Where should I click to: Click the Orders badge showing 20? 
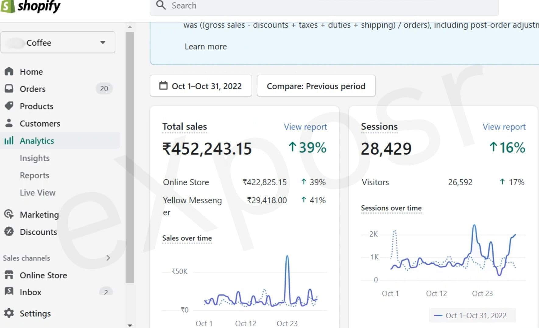pyautogui.click(x=104, y=89)
